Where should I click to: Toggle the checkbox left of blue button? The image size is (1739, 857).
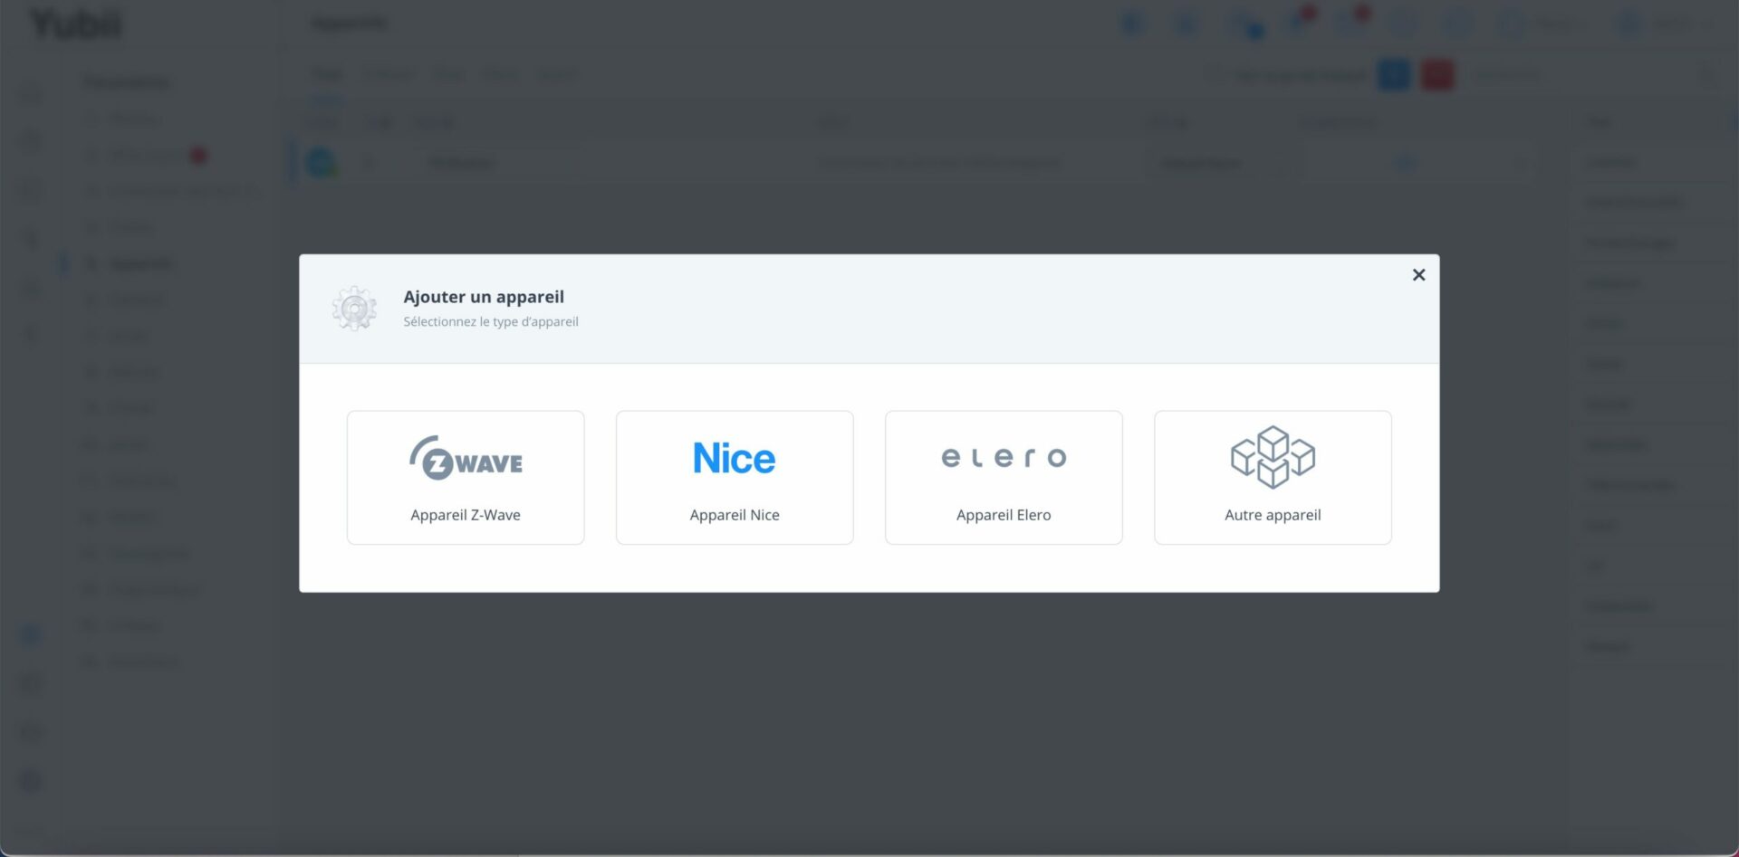[1217, 74]
